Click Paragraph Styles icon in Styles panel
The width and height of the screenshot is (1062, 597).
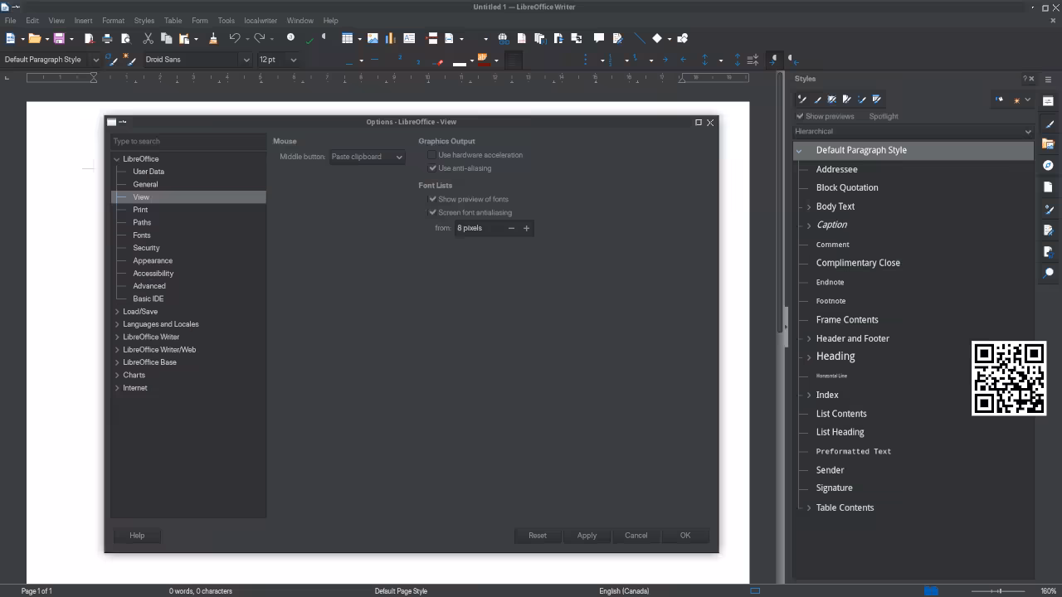[801, 99]
